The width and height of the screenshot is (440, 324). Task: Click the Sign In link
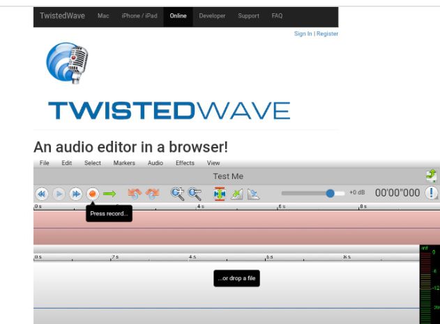tap(303, 33)
